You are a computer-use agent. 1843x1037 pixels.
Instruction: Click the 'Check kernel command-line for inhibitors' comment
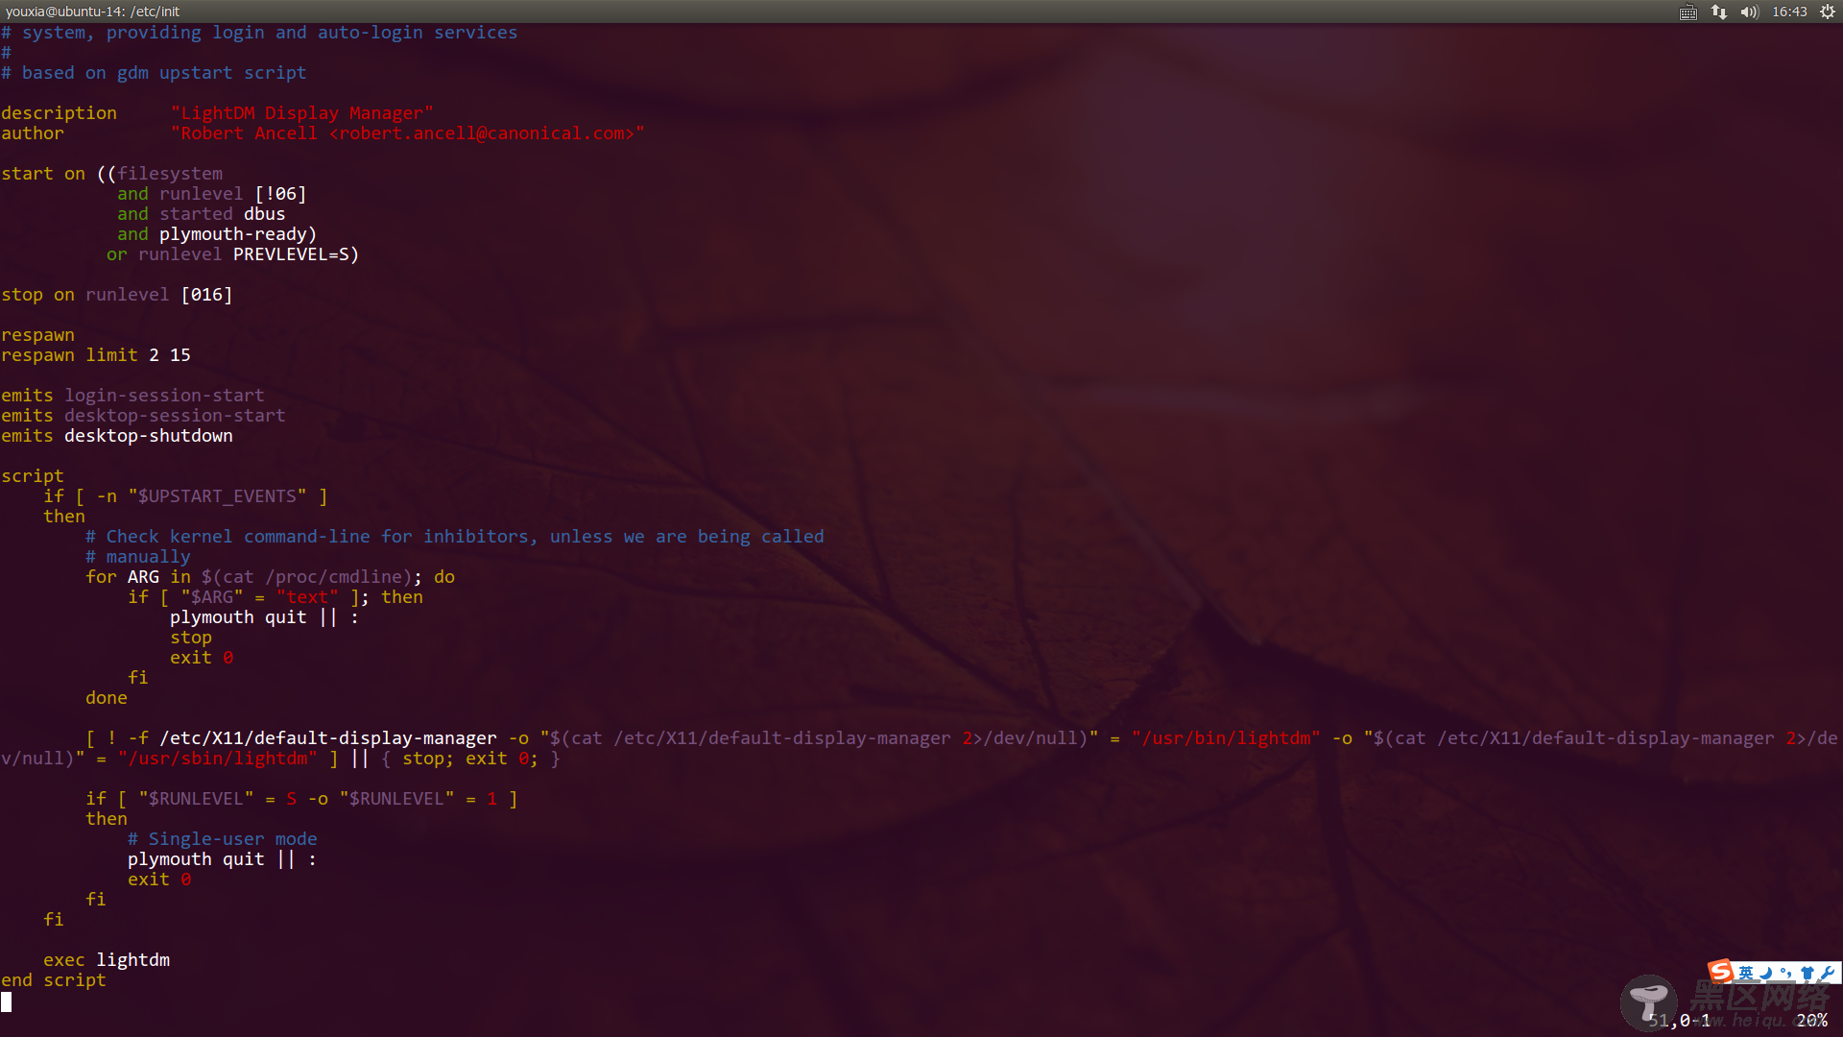coord(454,537)
